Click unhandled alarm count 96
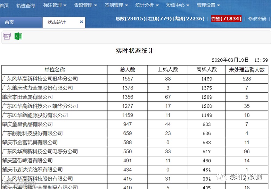 point(247,152)
